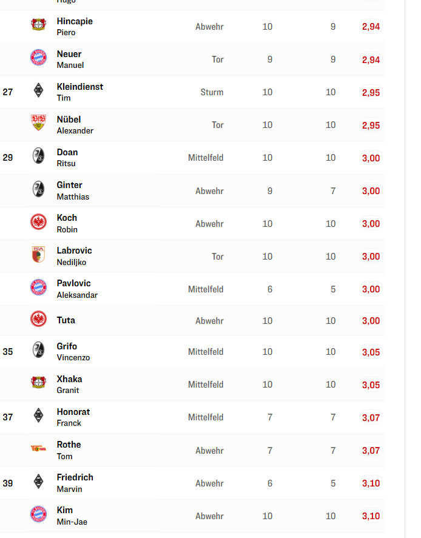
Task: Click the Bayer Leverkusen logo beside Hincapie
Action: tap(38, 25)
